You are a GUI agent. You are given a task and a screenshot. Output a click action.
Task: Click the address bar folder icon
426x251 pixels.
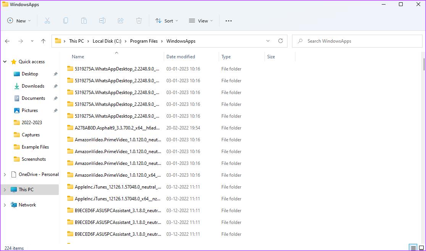tap(58, 41)
